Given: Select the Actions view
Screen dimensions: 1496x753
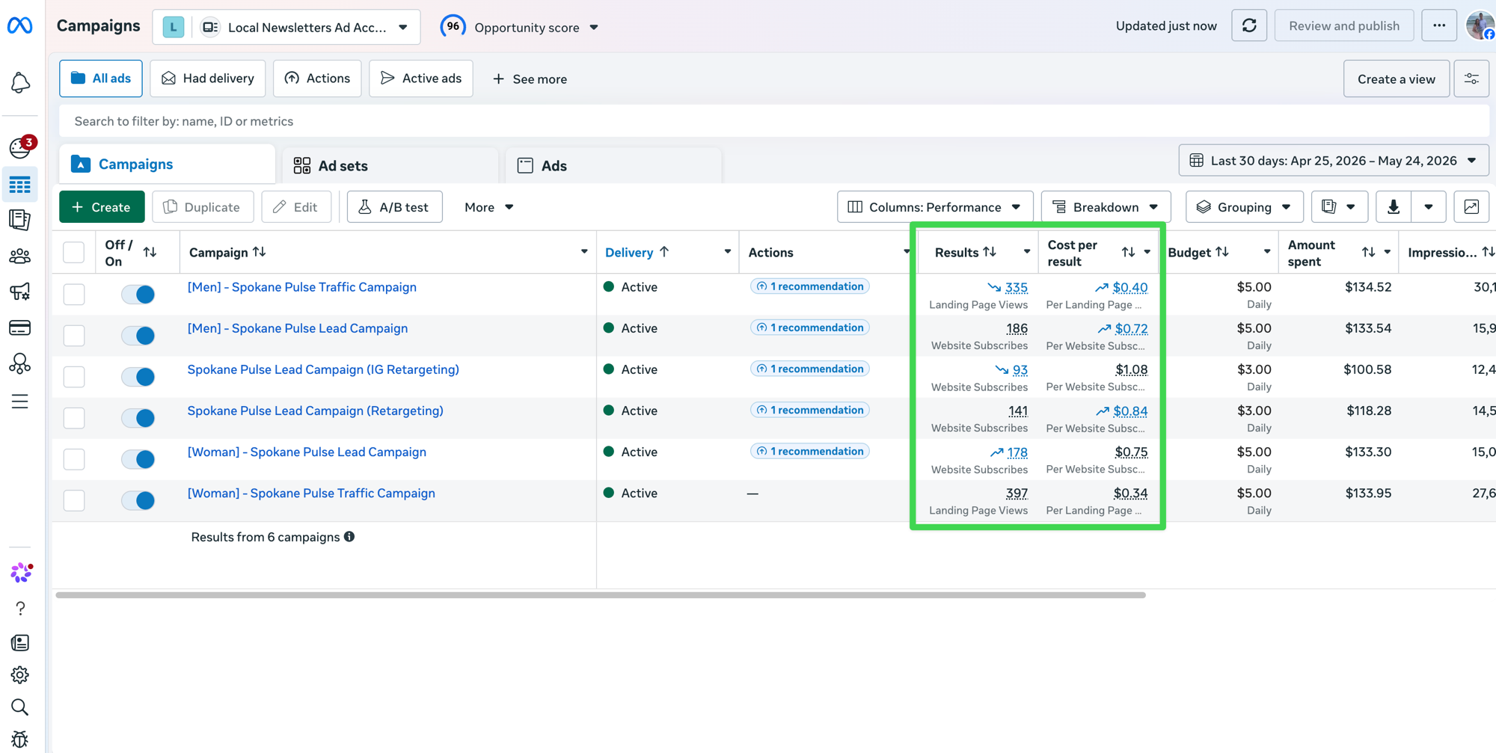Looking at the screenshot, I should click(317, 79).
